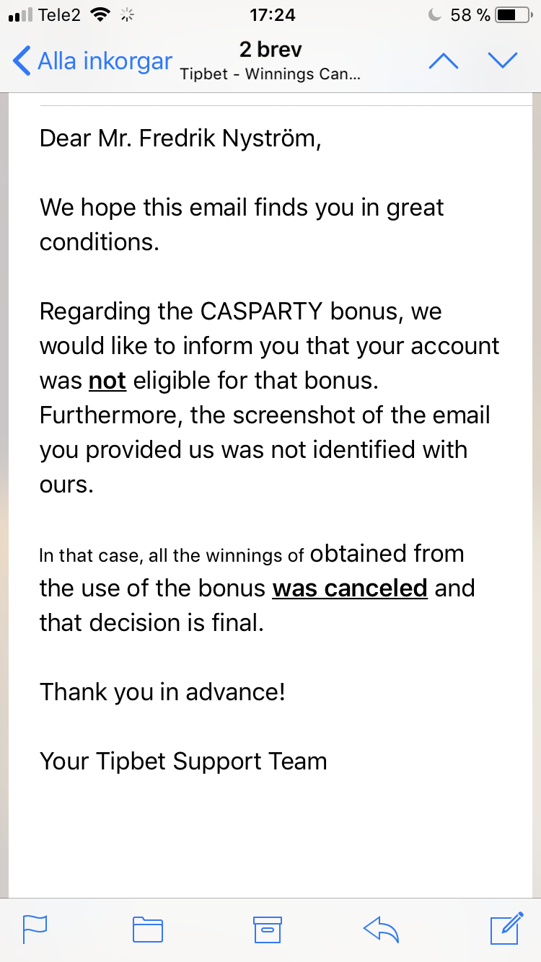Tap the Wi-Fi icon in status bar
Image resolution: width=541 pixels, height=962 pixels.
click(x=102, y=14)
